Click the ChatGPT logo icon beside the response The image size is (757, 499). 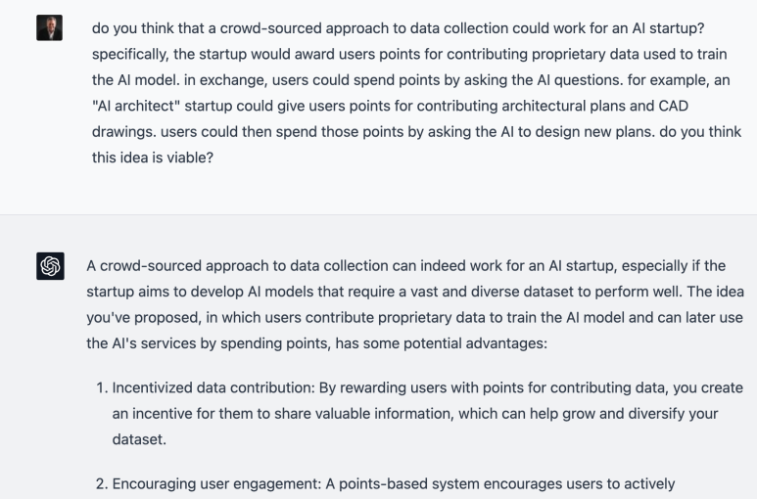tap(50, 266)
